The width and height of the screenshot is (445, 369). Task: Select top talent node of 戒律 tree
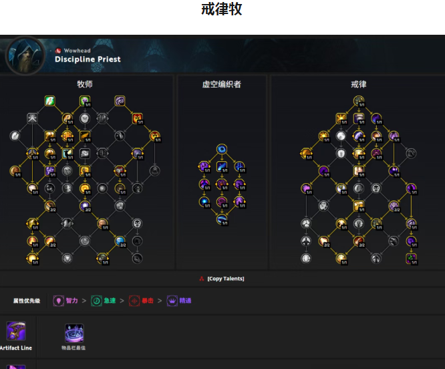coord(359,101)
